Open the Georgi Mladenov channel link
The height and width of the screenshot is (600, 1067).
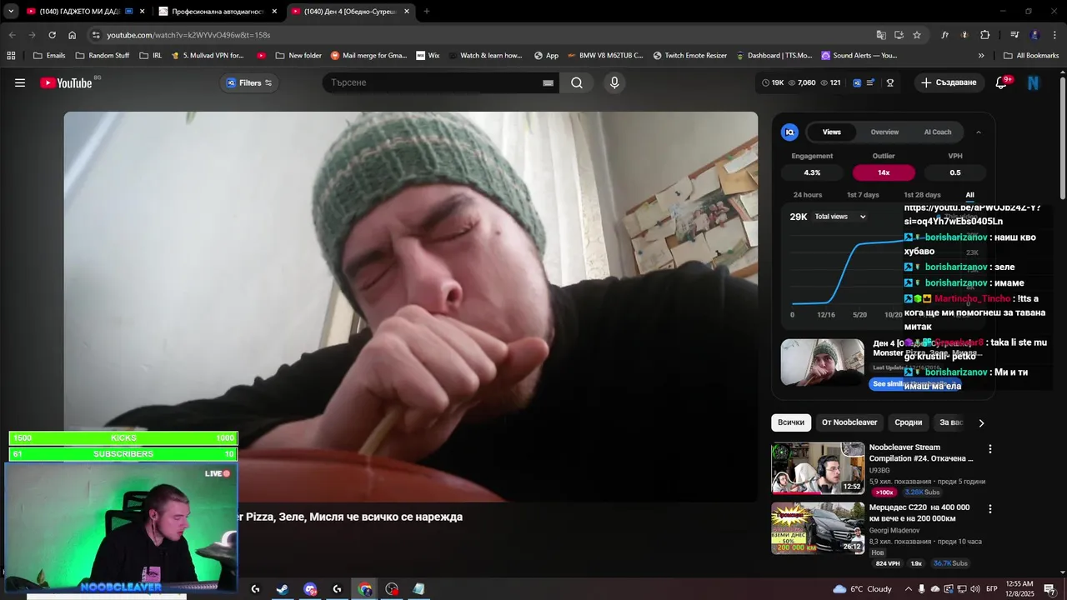coord(894,530)
